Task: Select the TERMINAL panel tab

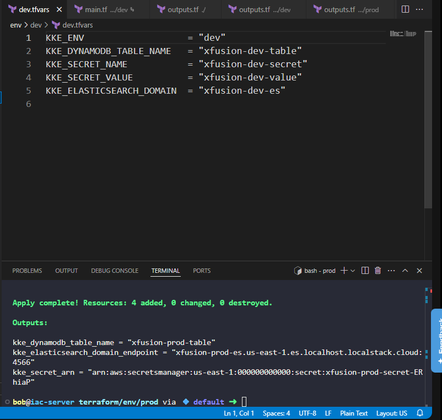Action: tap(165, 271)
